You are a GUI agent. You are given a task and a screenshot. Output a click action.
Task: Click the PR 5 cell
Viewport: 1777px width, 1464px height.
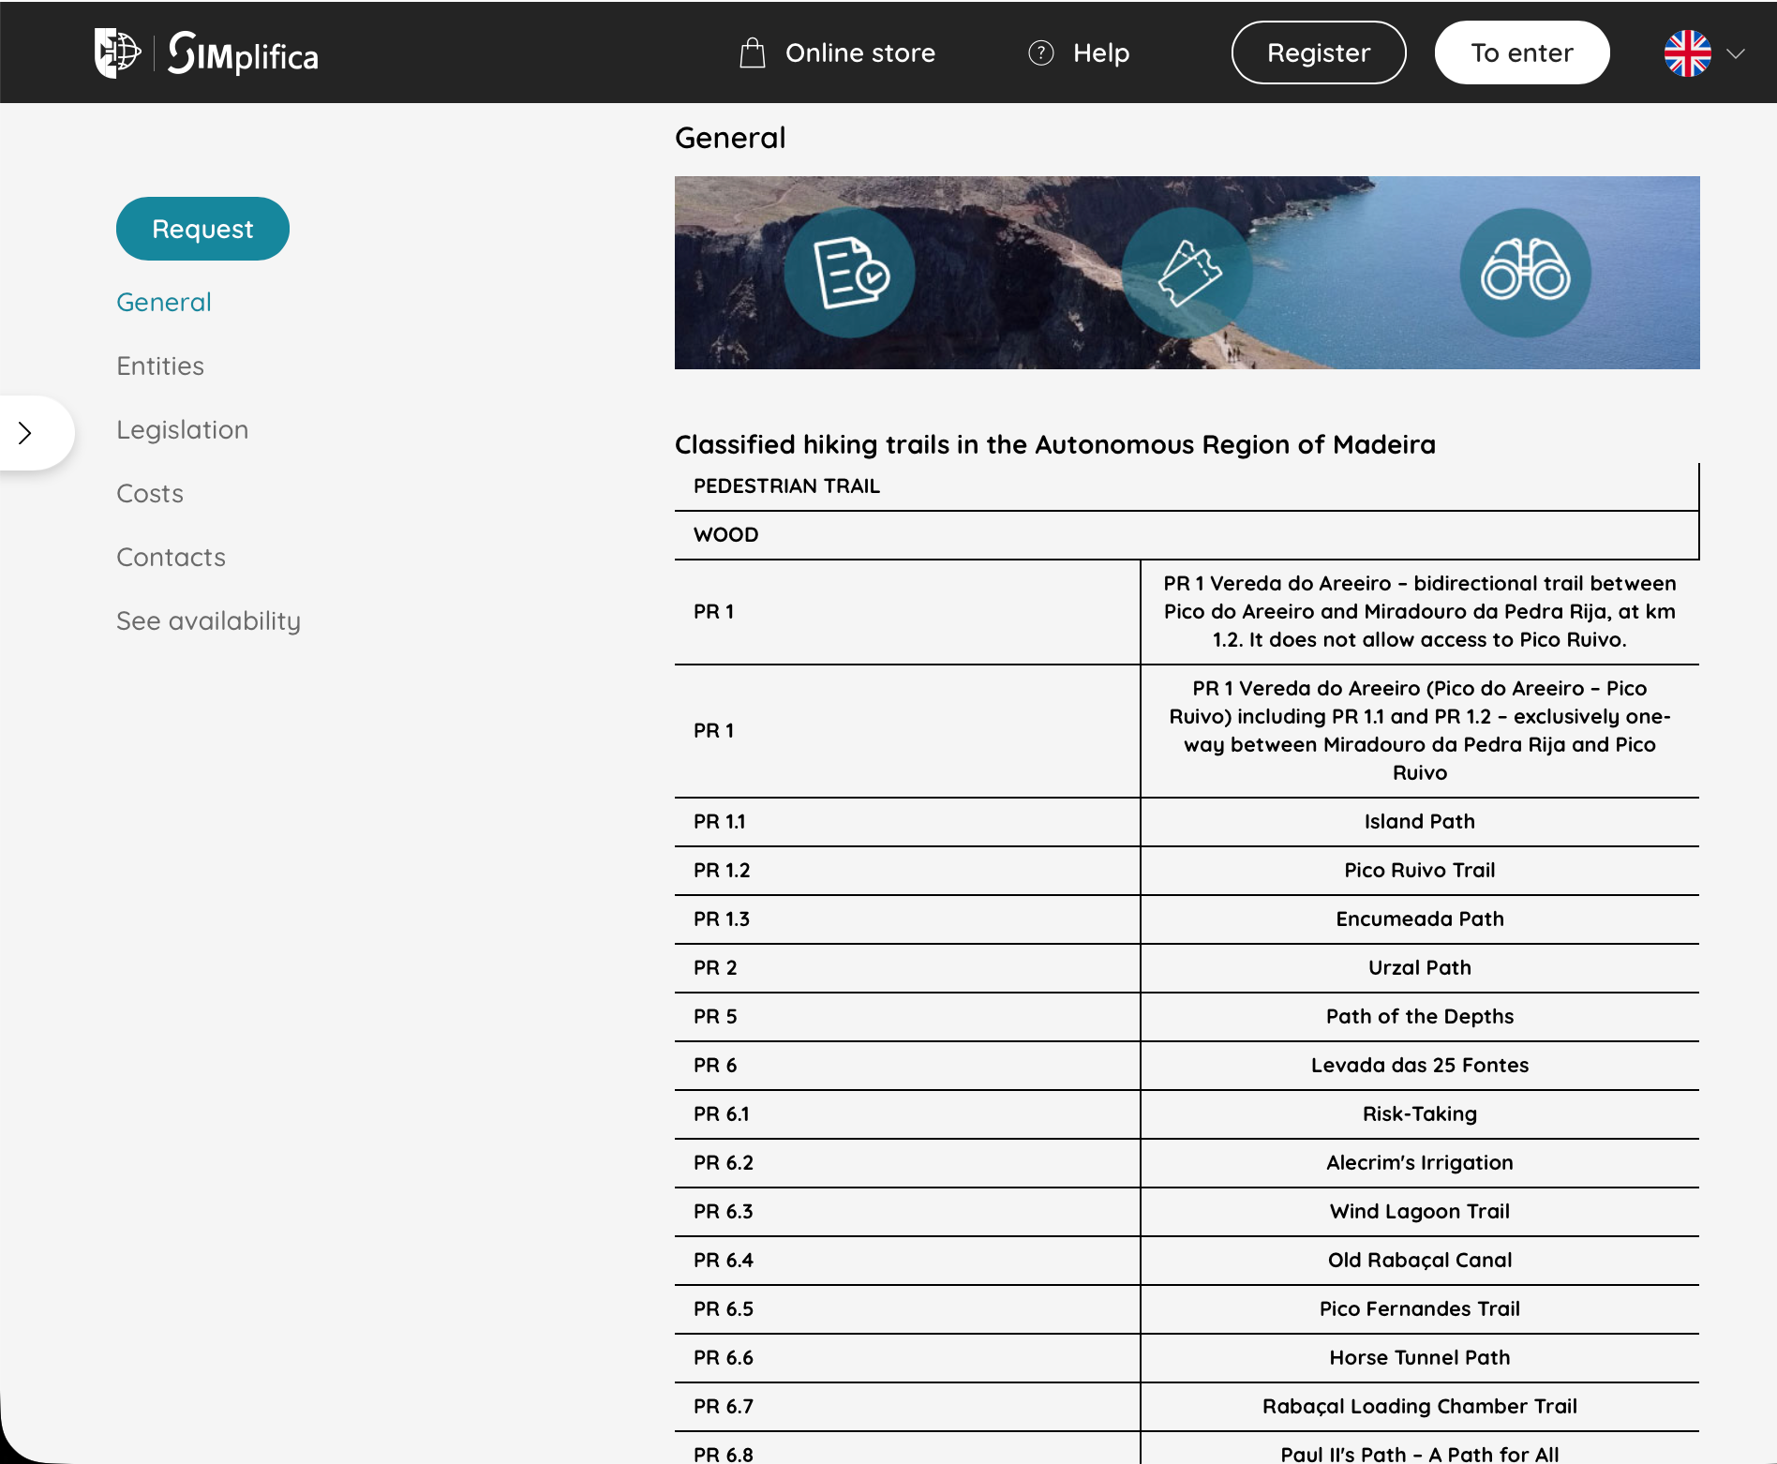pyautogui.click(x=907, y=1017)
